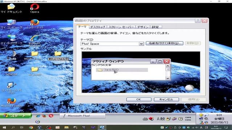Switch to the デスクトップ tab
This screenshot has width=232, height=130.
pyautogui.click(x=98, y=27)
